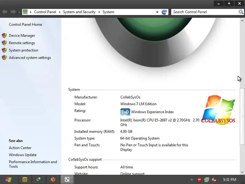
Task: Click shield icon beside Advanced system settings
Action: [4, 58]
